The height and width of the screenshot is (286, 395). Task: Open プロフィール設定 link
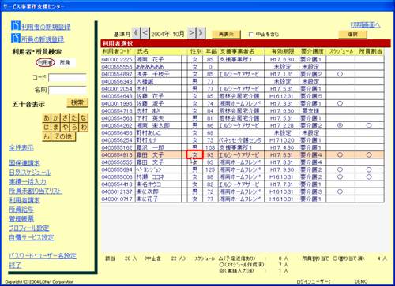[29, 228]
